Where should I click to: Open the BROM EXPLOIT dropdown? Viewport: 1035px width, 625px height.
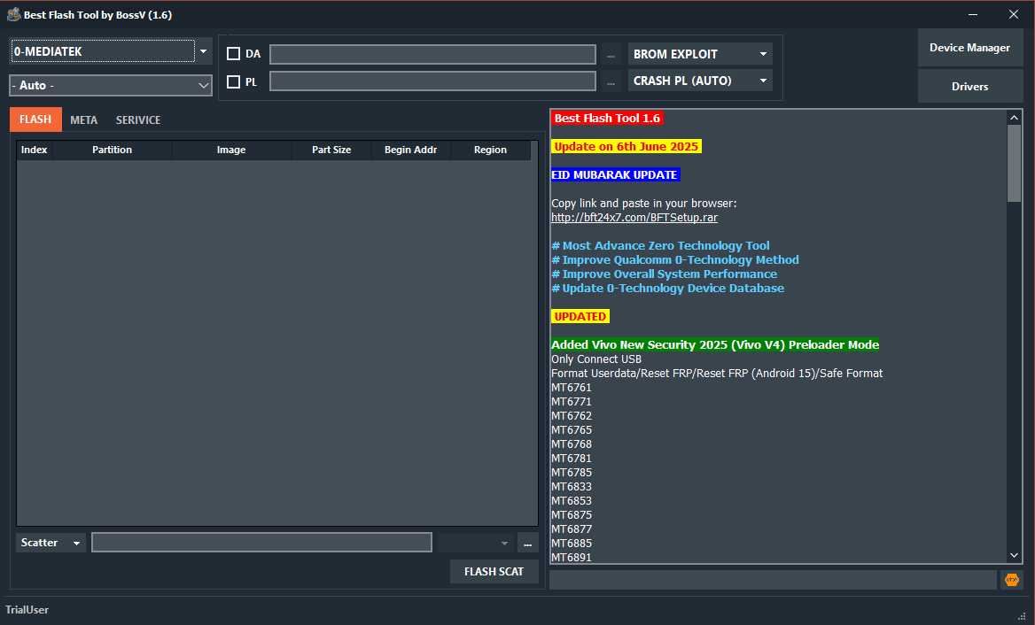pos(761,54)
